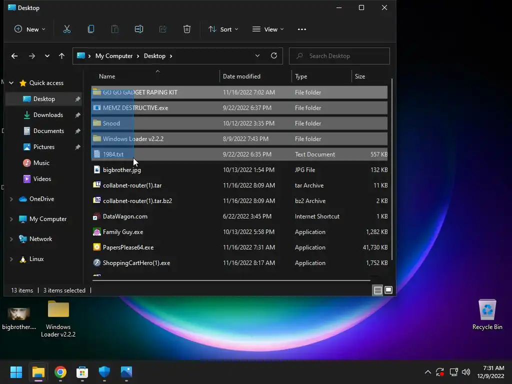
Task: Collapse the Quick access tree
Action: pos(11,83)
